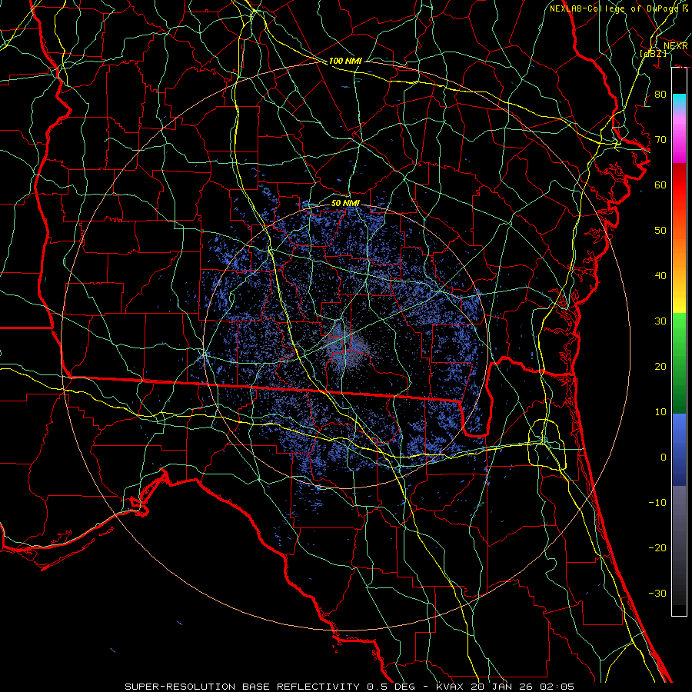Click the gray radar clutter at the ring center
692x692 pixels.
pyautogui.click(x=347, y=347)
